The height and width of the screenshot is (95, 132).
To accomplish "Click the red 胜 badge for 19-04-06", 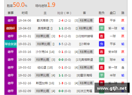I will tap(102, 20).
